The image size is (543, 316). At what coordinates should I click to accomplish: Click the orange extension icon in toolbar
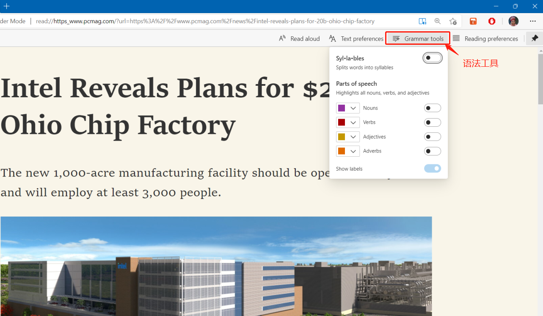pos(473,21)
